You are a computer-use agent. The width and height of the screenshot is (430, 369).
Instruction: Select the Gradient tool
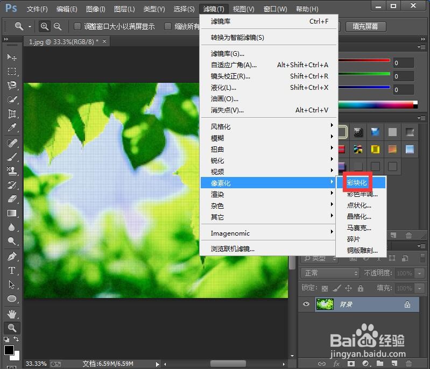pos(11,214)
